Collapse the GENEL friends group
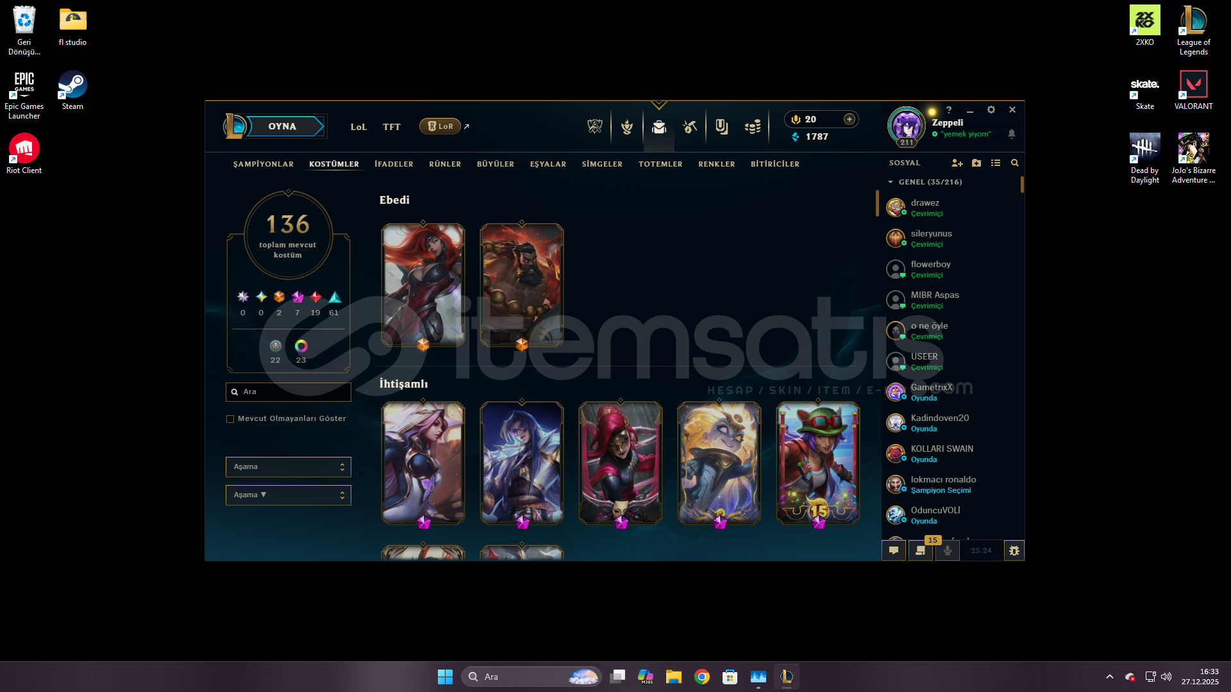The height and width of the screenshot is (692, 1231). click(x=891, y=183)
